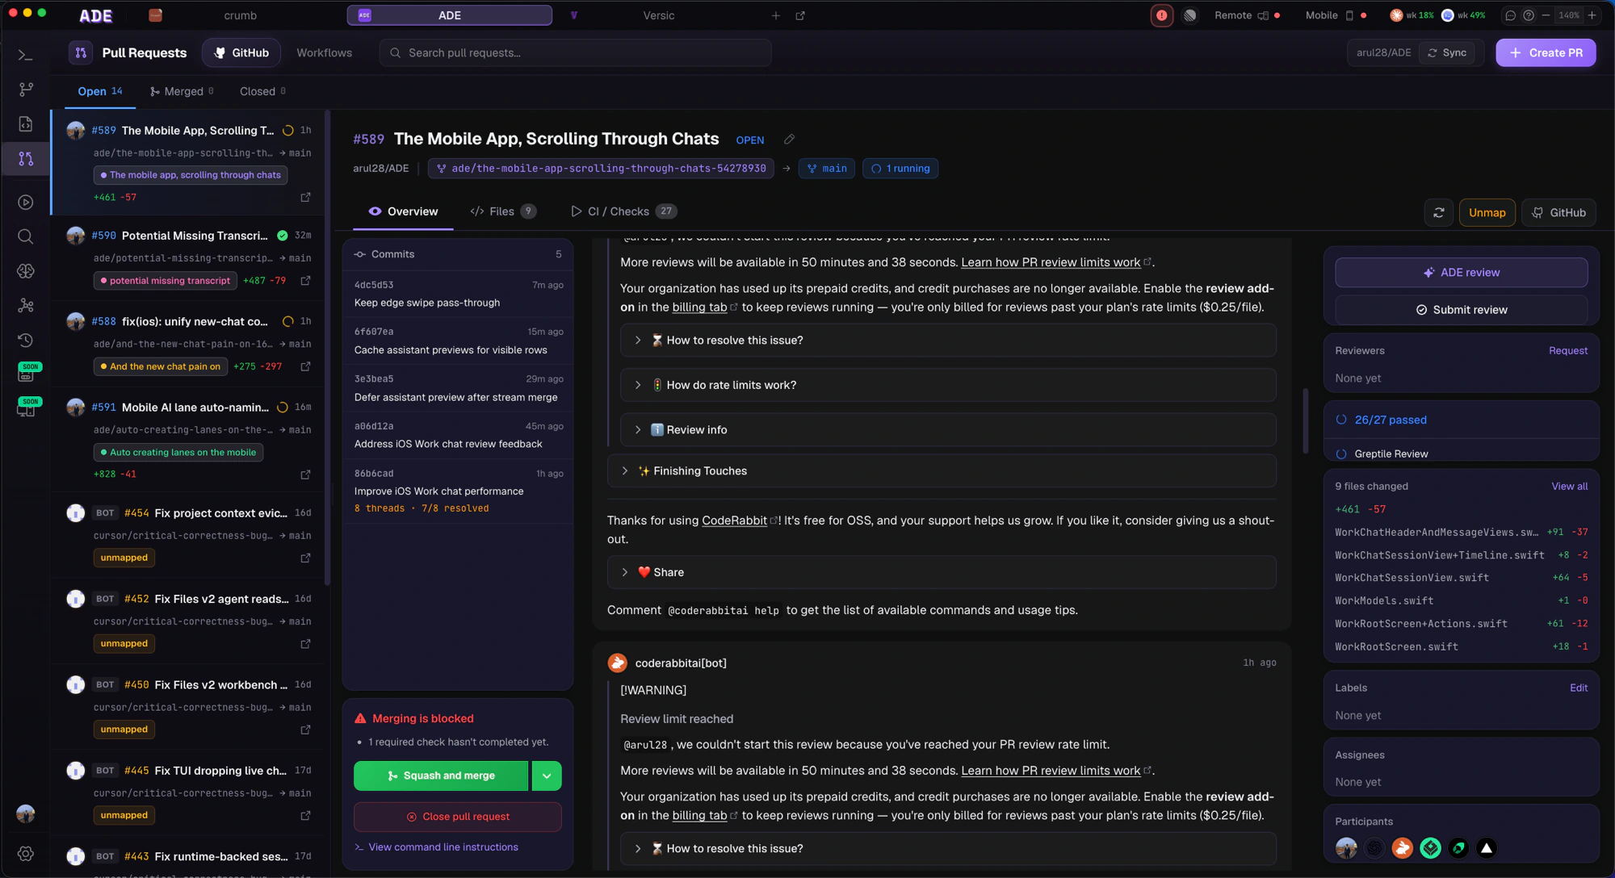1615x878 pixels.
Task: Expand the 'Finishing Touches' section
Action: pyautogui.click(x=942, y=471)
